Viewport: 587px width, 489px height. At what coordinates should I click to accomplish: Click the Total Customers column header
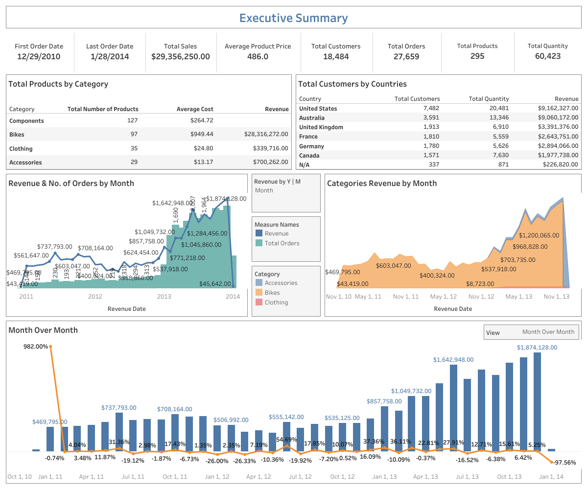tap(417, 99)
